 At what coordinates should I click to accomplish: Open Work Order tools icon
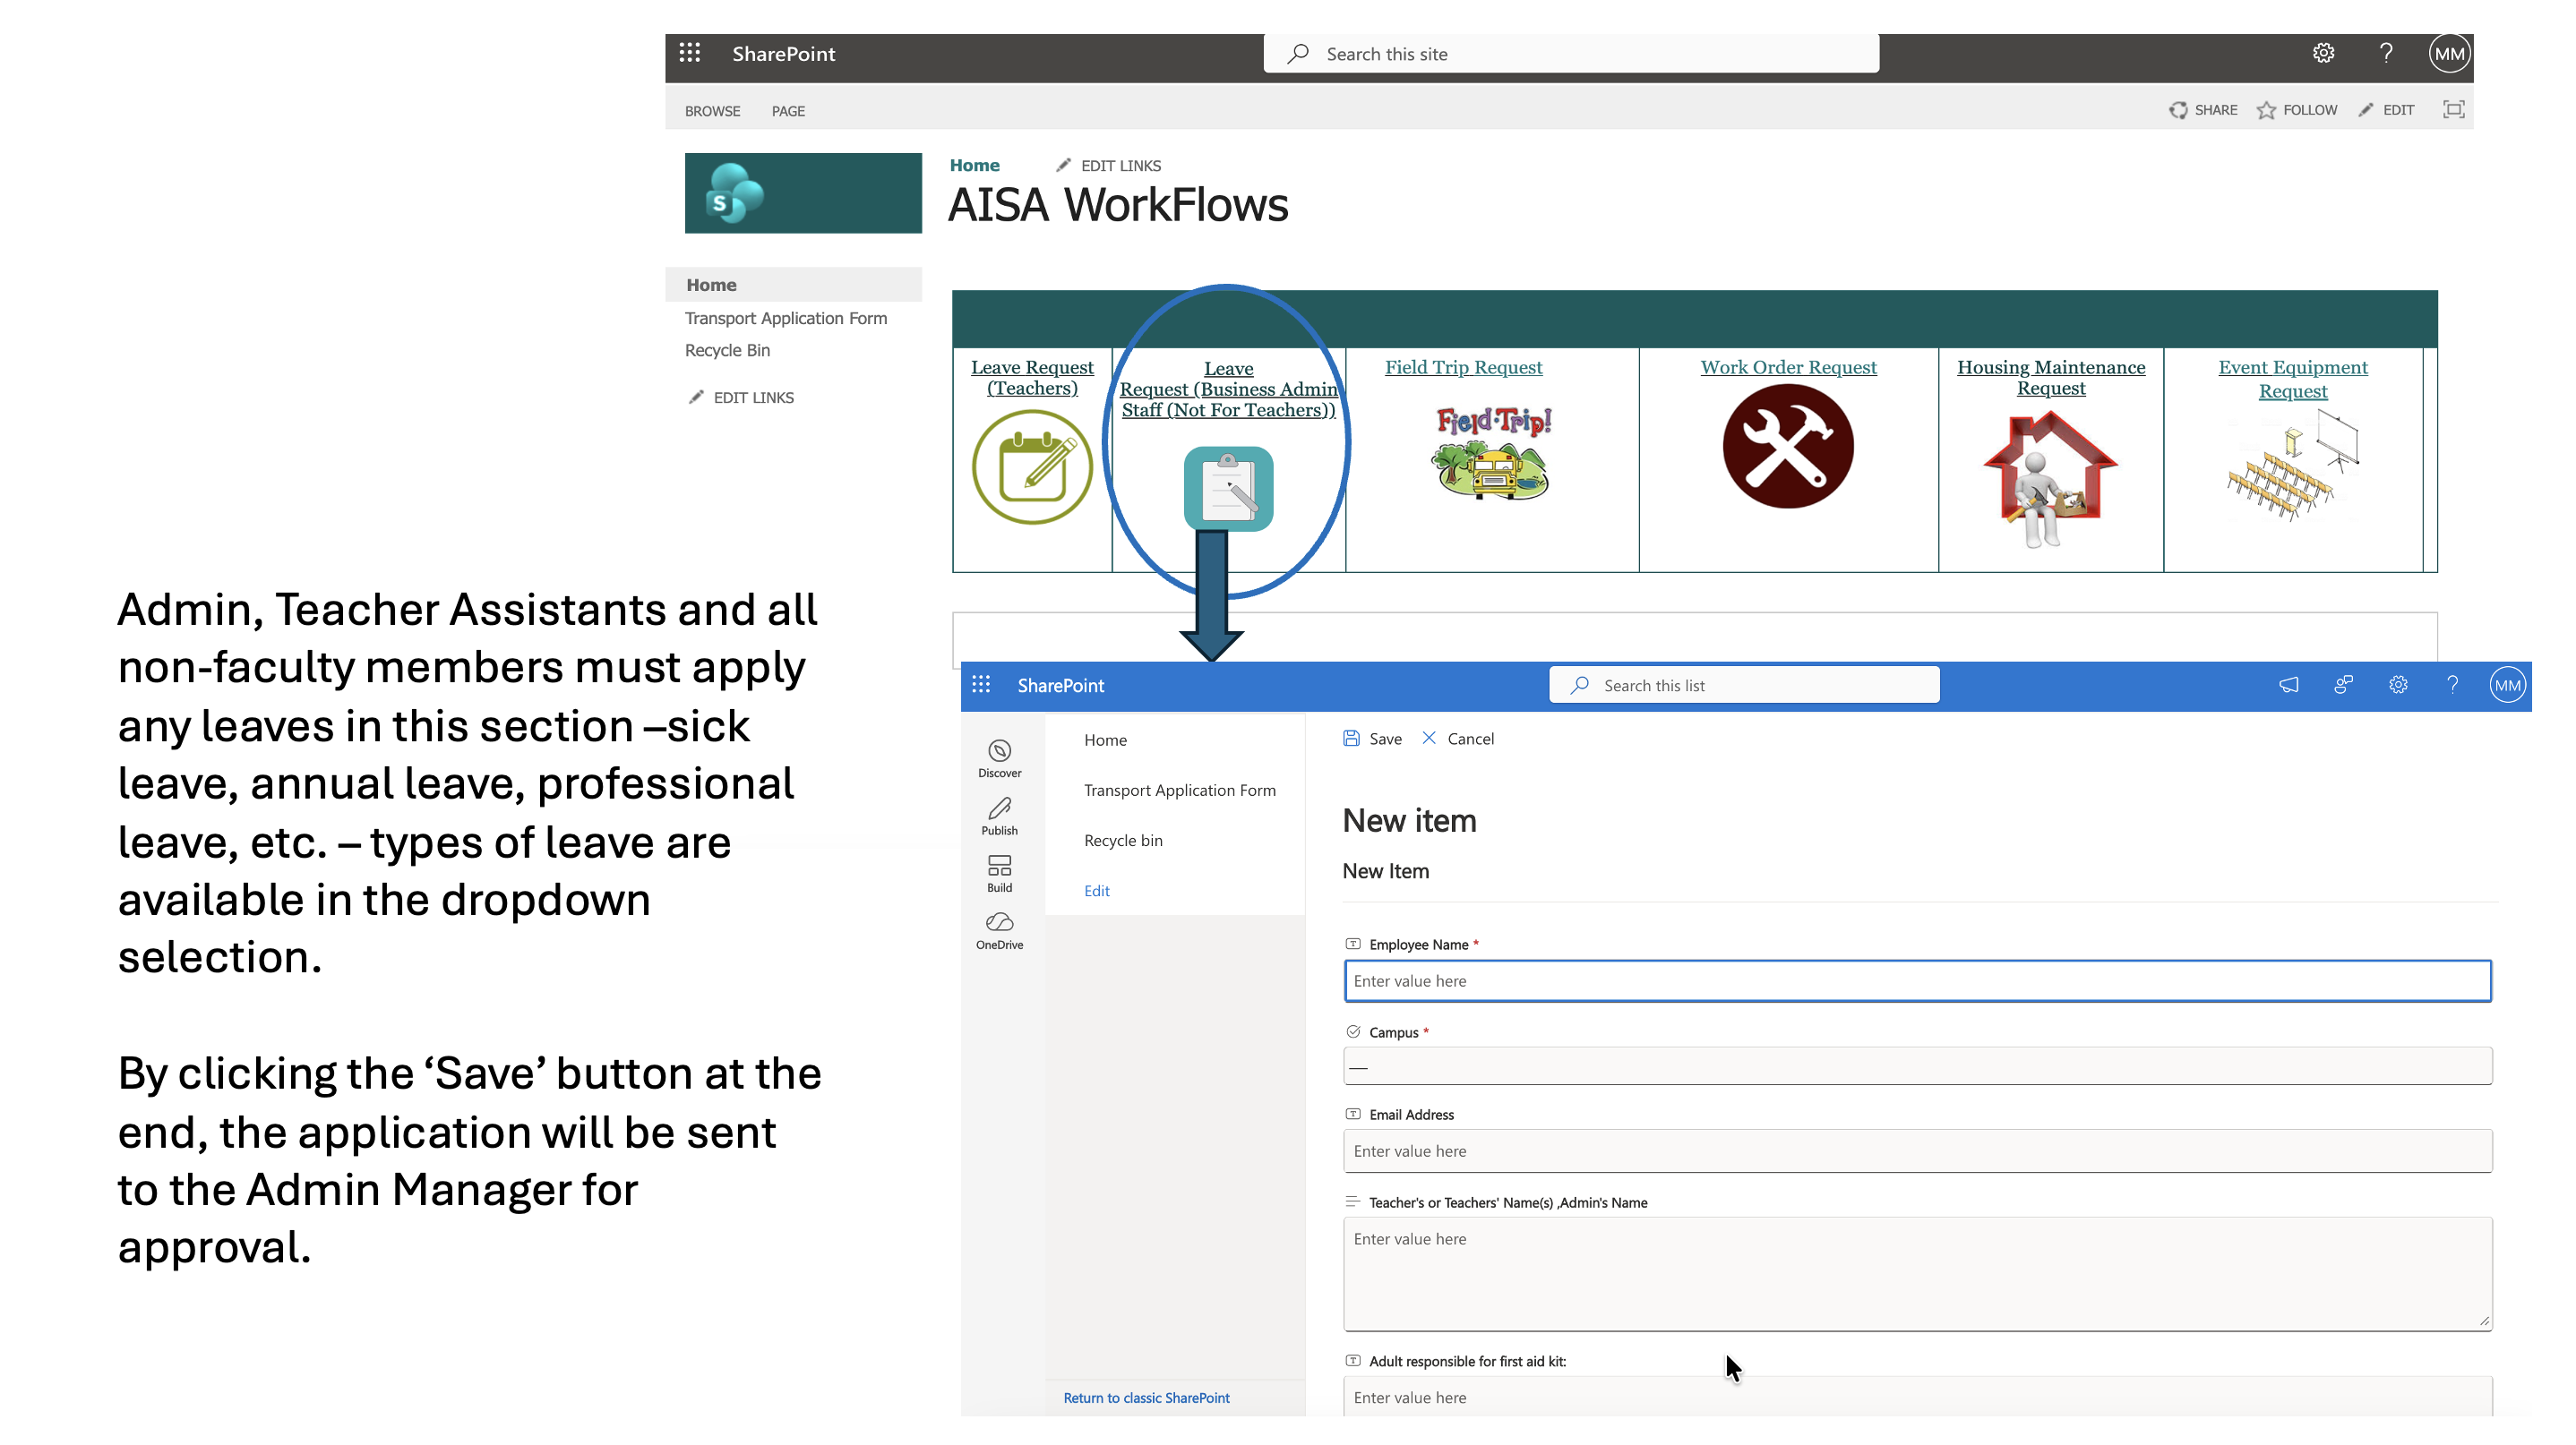[x=1788, y=447]
